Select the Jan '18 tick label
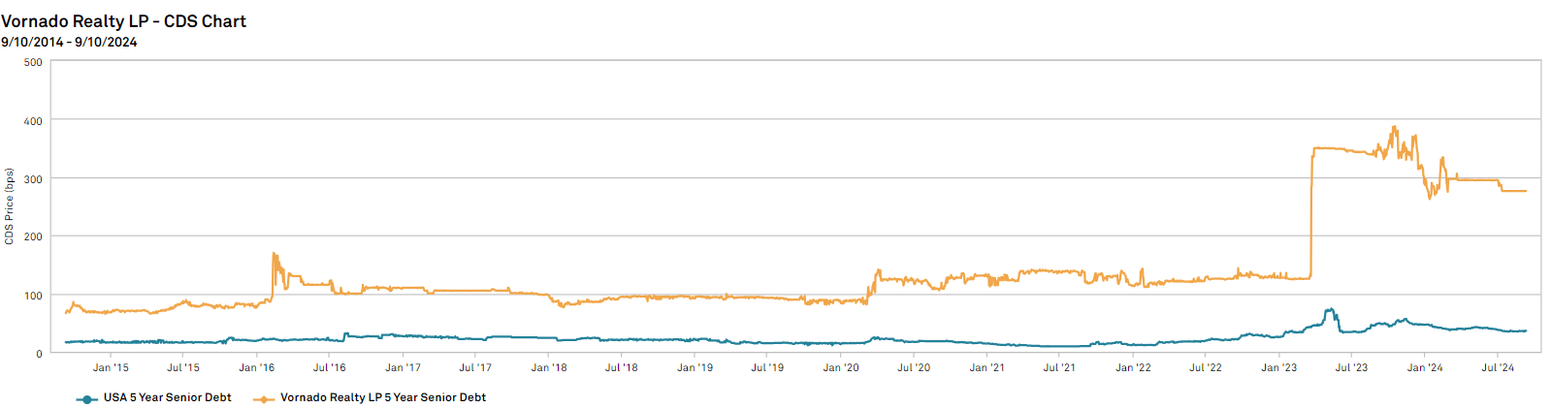This screenshot has width=1551, height=408. click(549, 367)
